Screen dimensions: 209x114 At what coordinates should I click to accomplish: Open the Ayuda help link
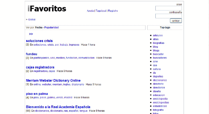point(90,11)
